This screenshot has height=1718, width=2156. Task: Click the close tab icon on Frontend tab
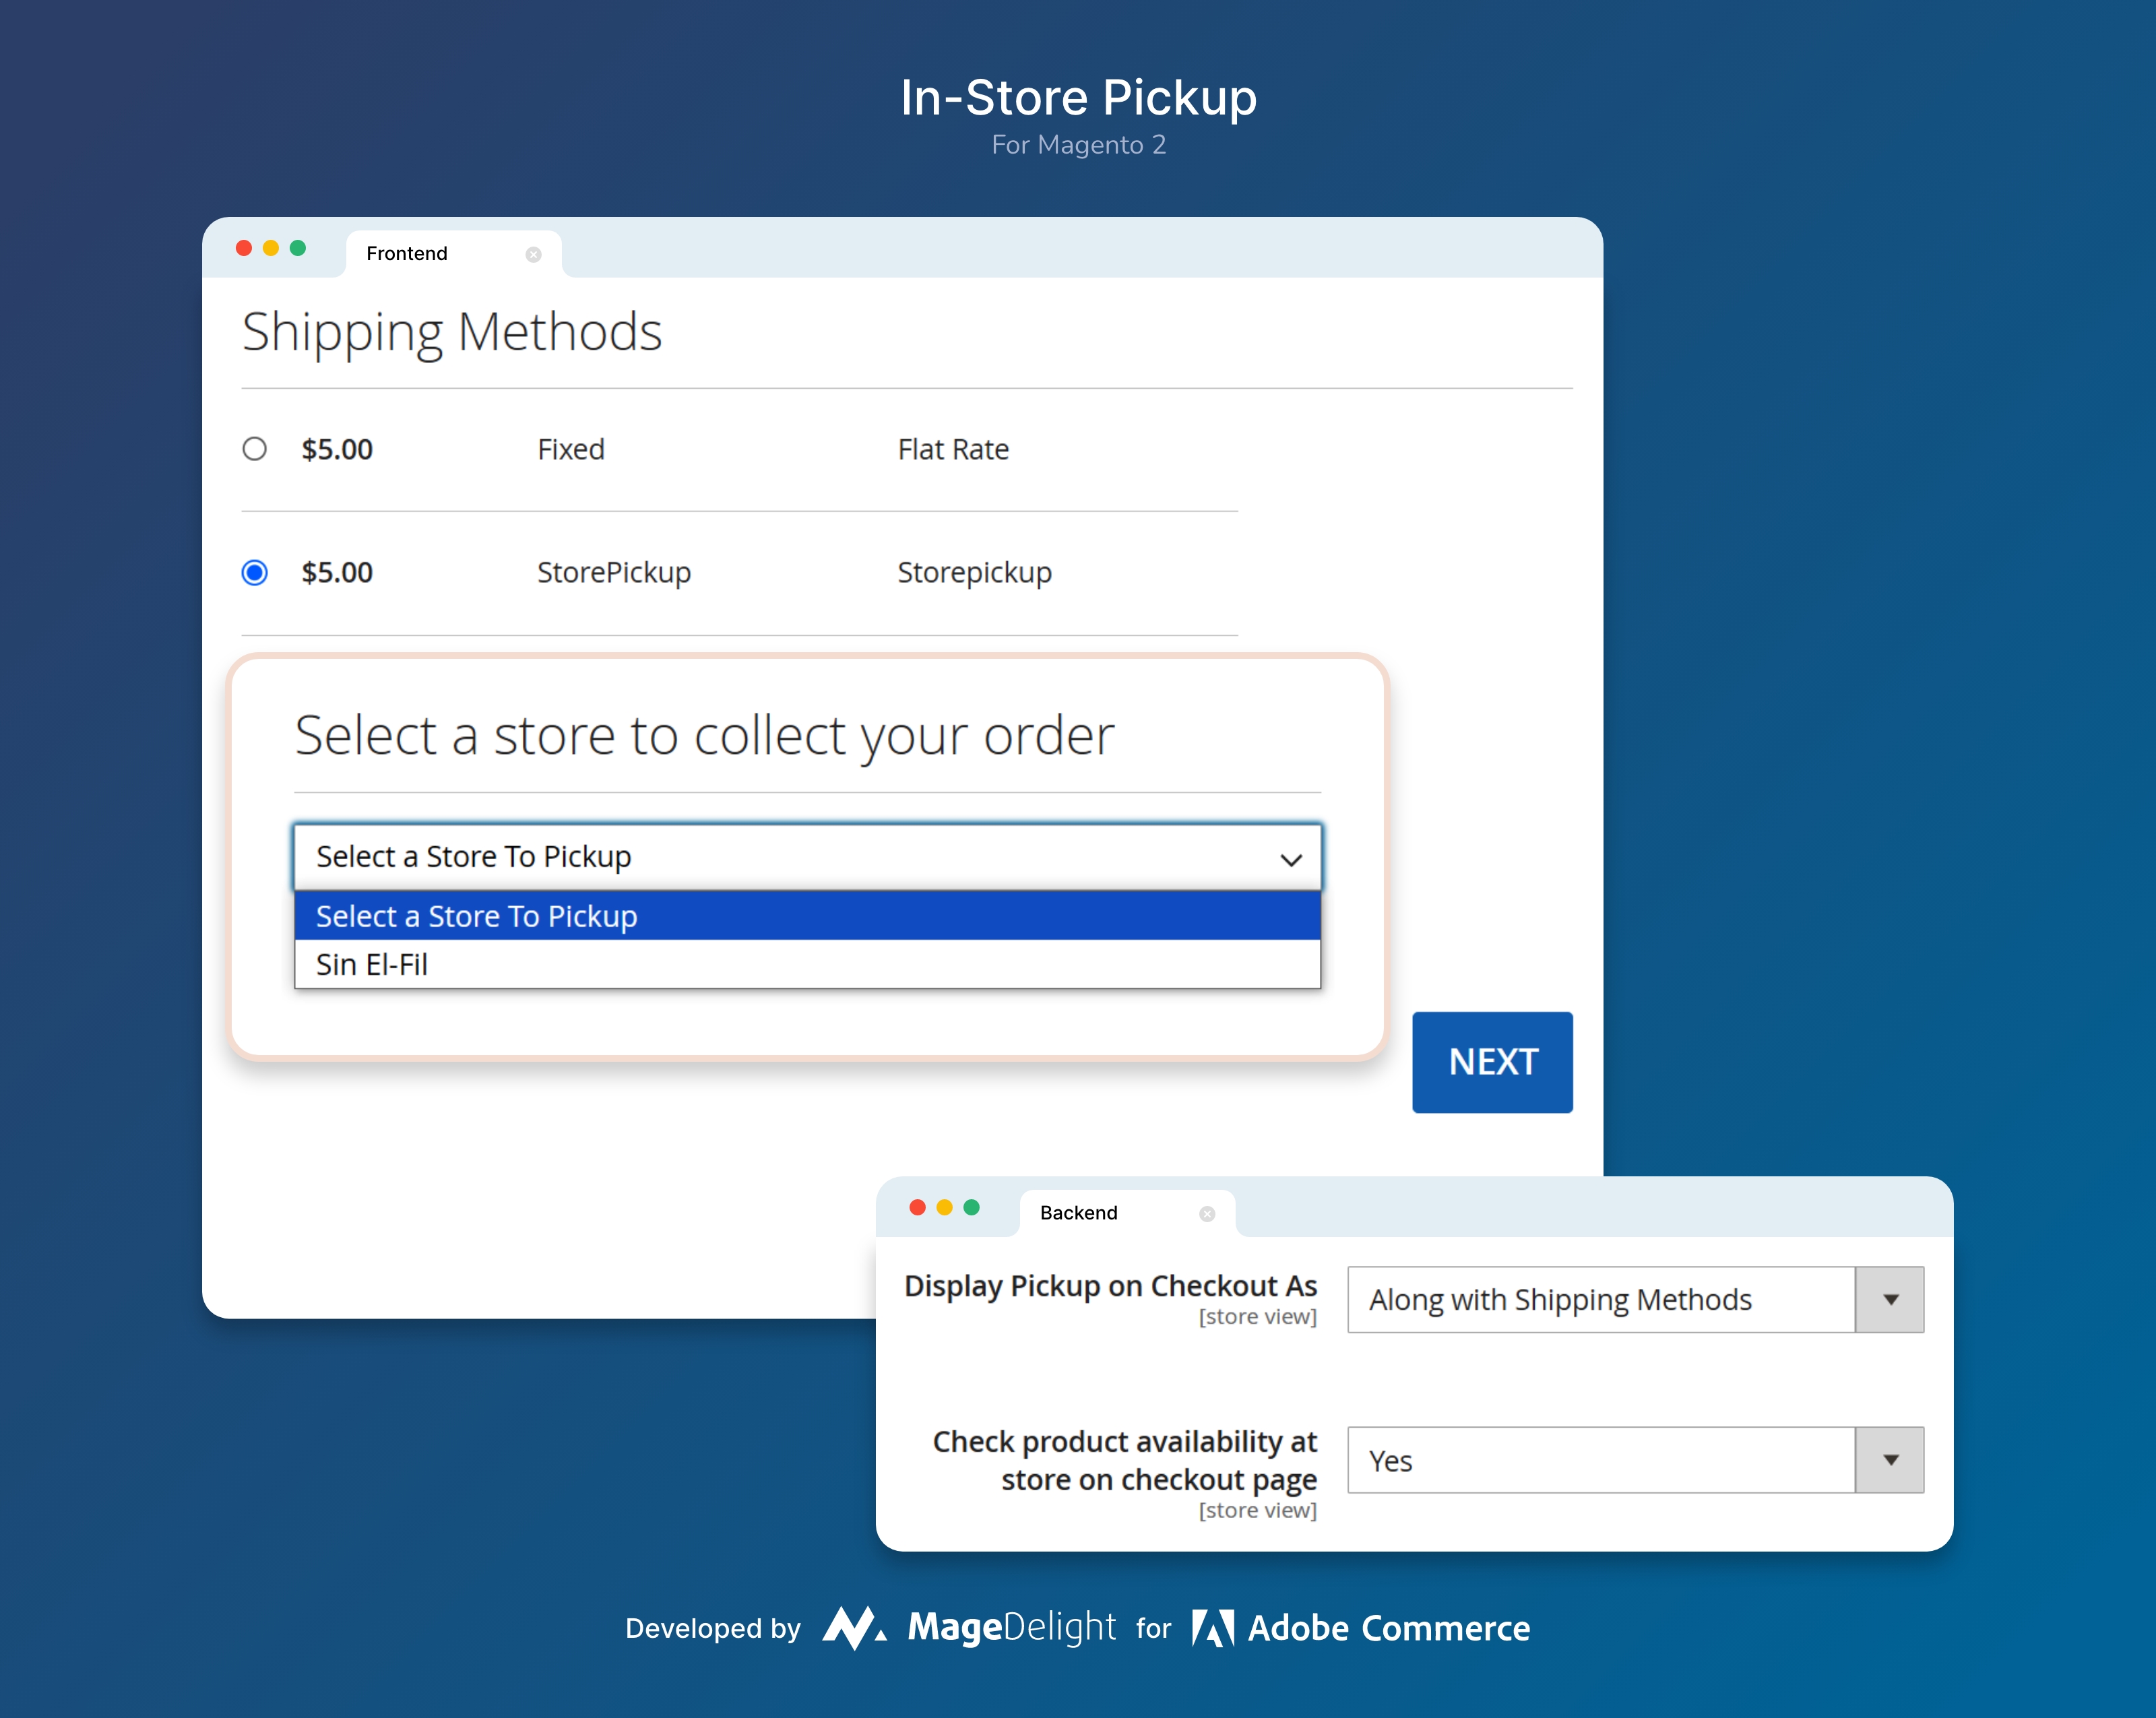pos(533,257)
